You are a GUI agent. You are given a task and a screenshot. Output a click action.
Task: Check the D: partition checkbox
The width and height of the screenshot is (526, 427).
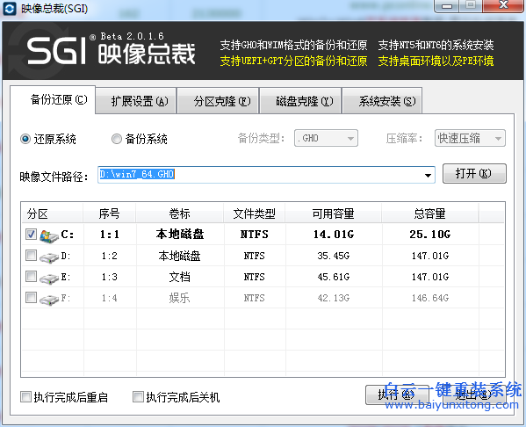pos(32,256)
